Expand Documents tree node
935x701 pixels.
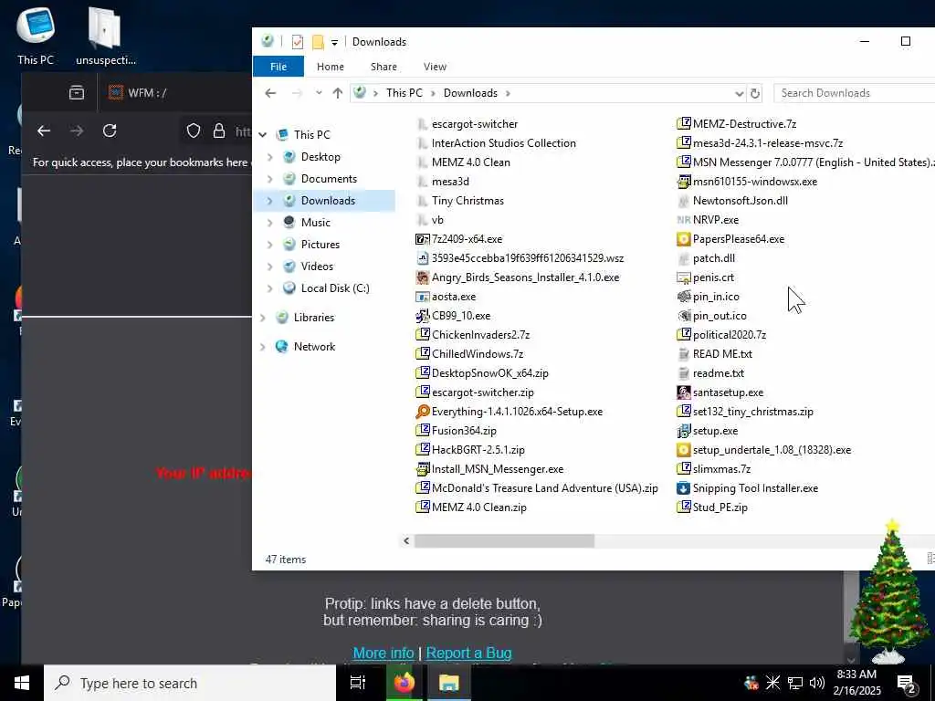tap(270, 179)
